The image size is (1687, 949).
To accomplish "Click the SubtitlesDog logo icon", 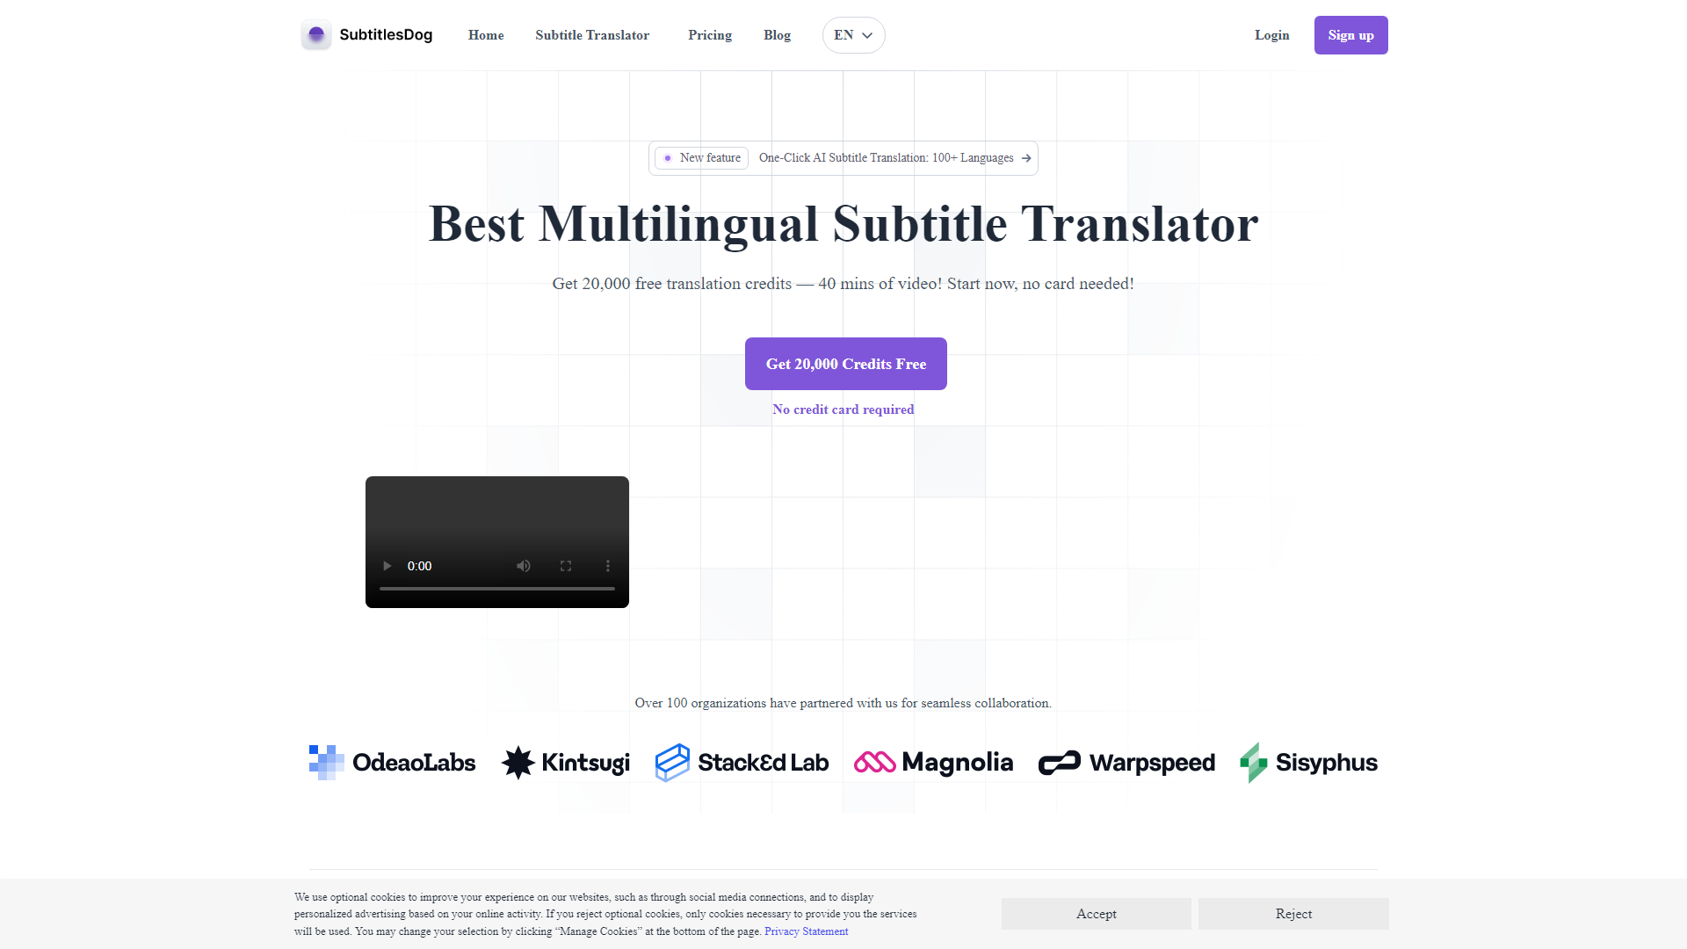I will [x=316, y=35].
